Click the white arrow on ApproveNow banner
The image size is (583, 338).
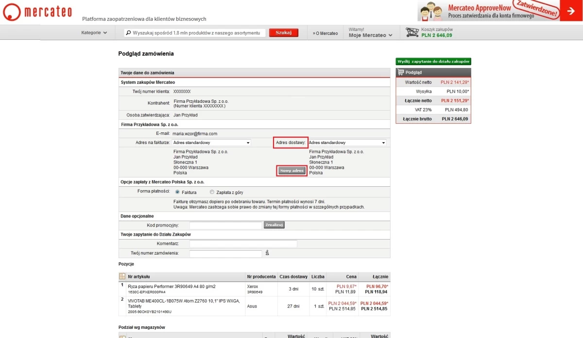tap(571, 11)
